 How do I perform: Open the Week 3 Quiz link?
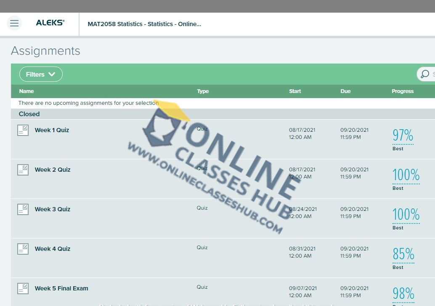point(53,209)
